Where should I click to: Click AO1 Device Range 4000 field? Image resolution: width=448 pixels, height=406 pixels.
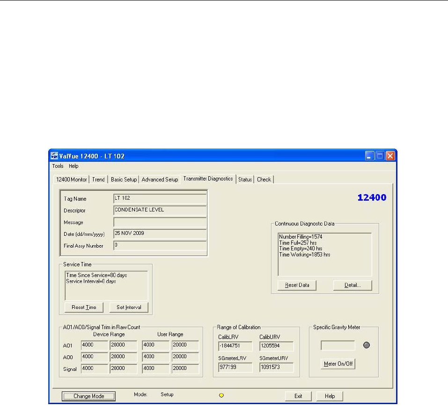[x=94, y=346]
